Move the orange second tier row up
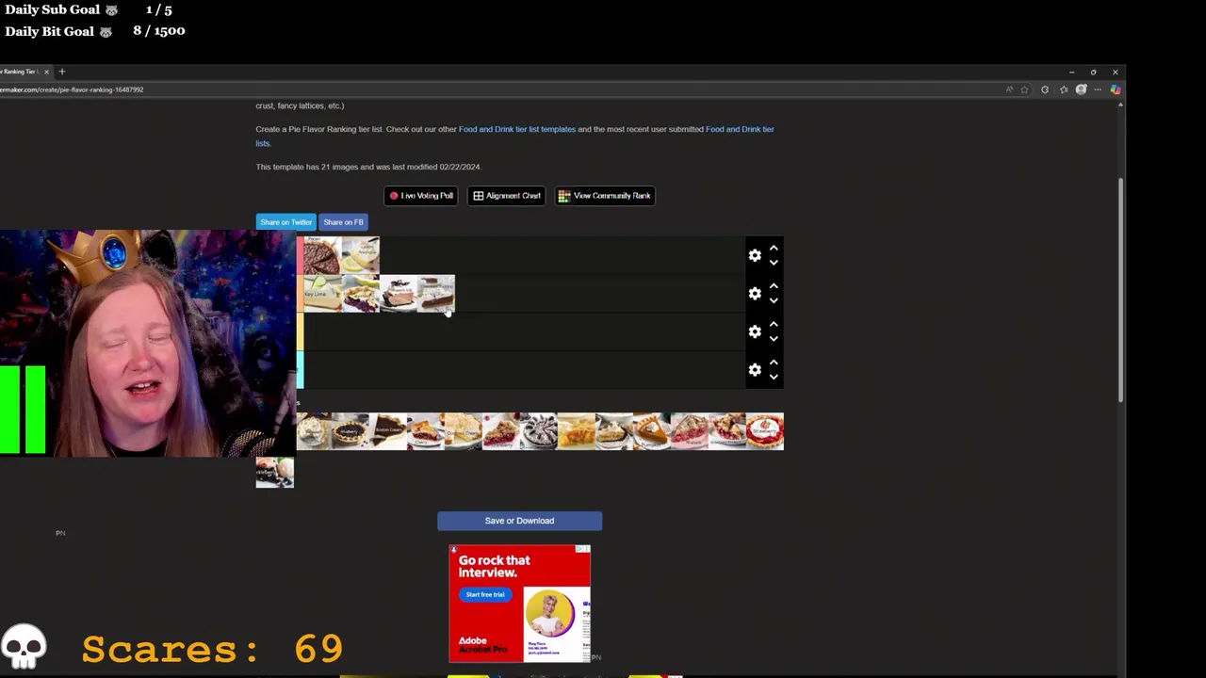Screen dimensions: 1206x678 click(x=774, y=286)
